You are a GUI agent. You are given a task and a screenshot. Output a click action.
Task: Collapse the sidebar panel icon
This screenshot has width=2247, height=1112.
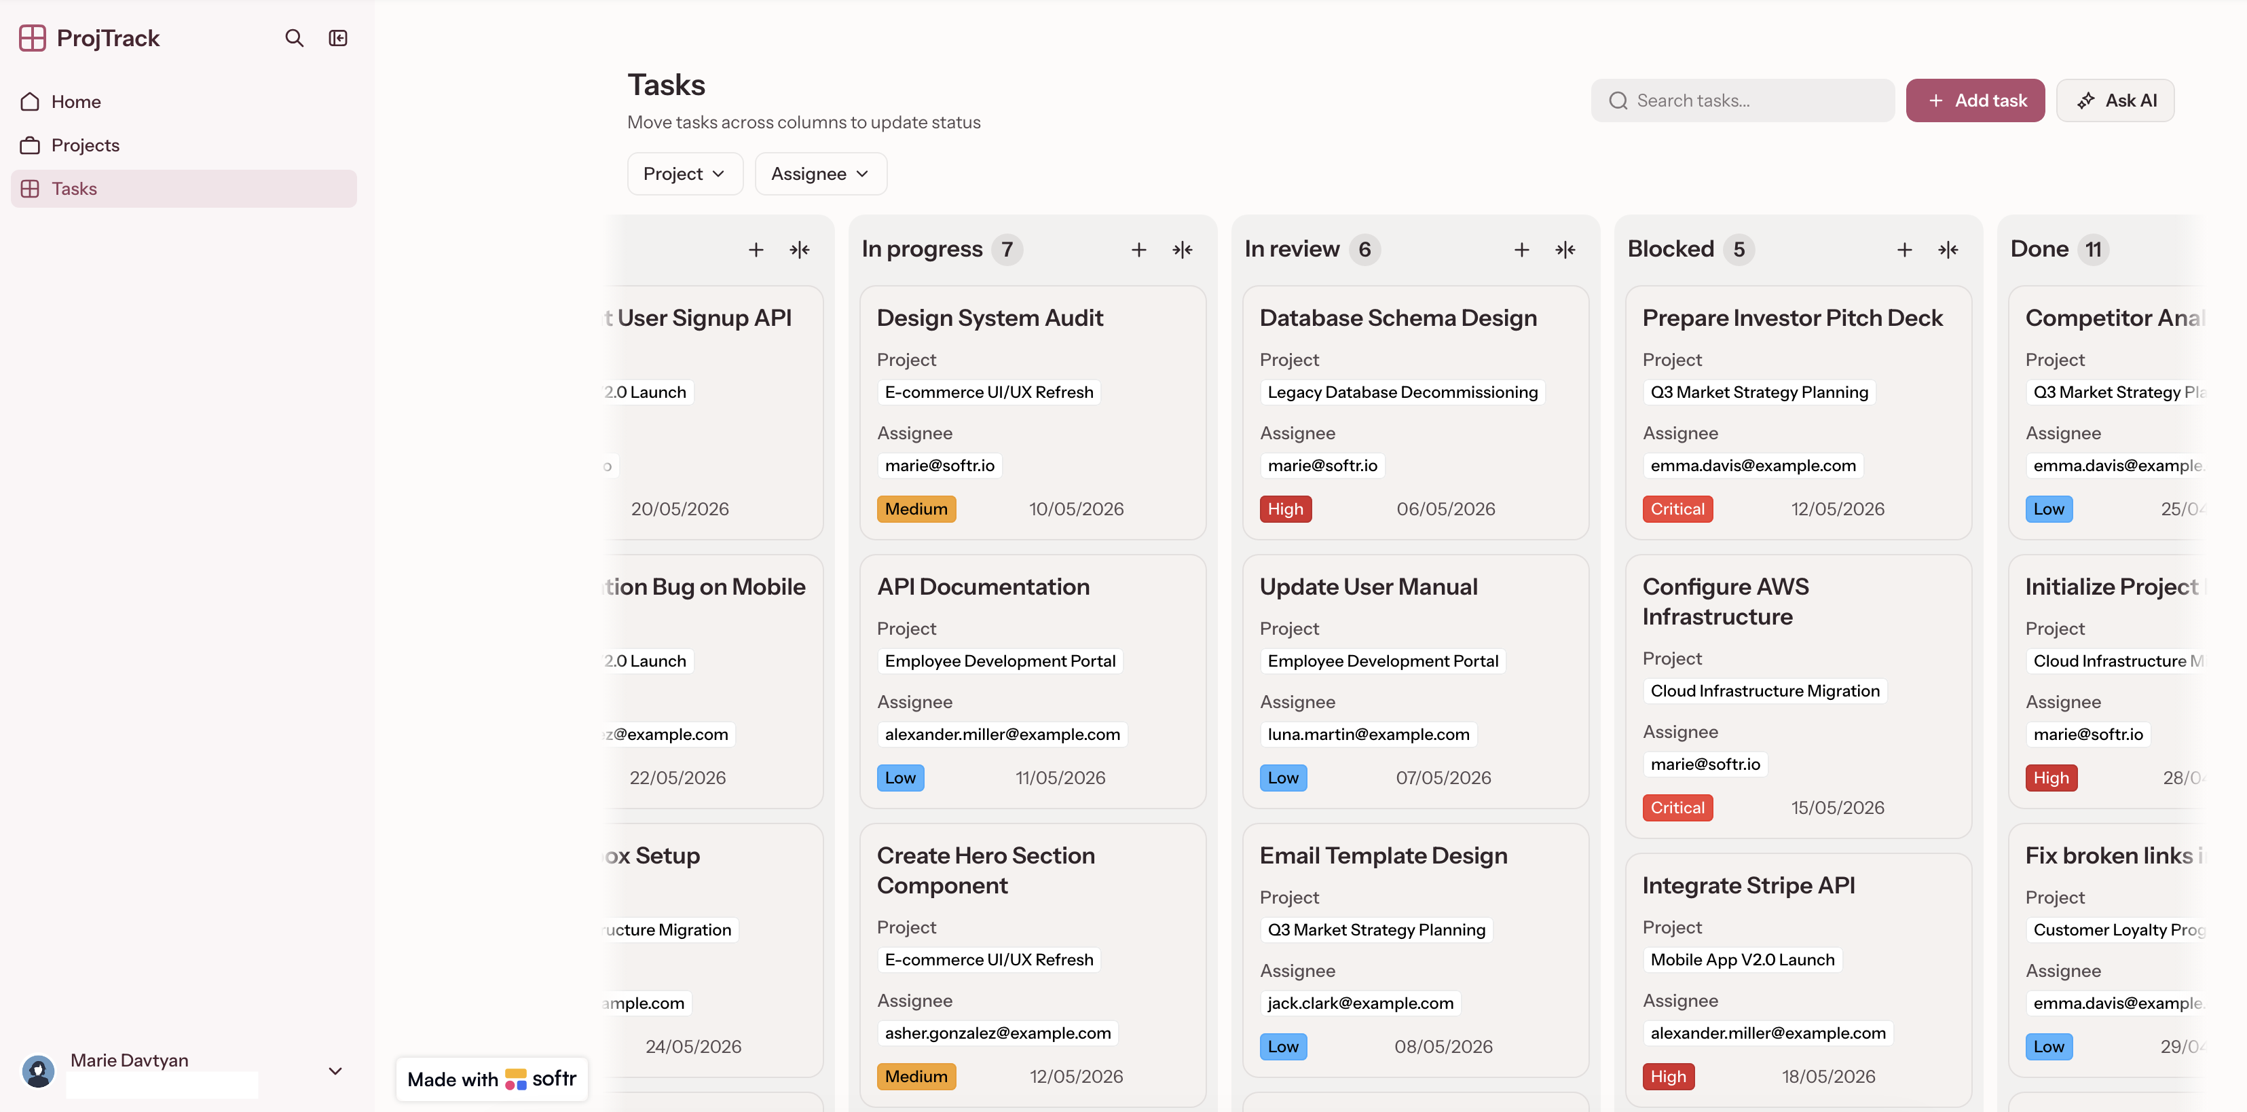[x=339, y=37]
